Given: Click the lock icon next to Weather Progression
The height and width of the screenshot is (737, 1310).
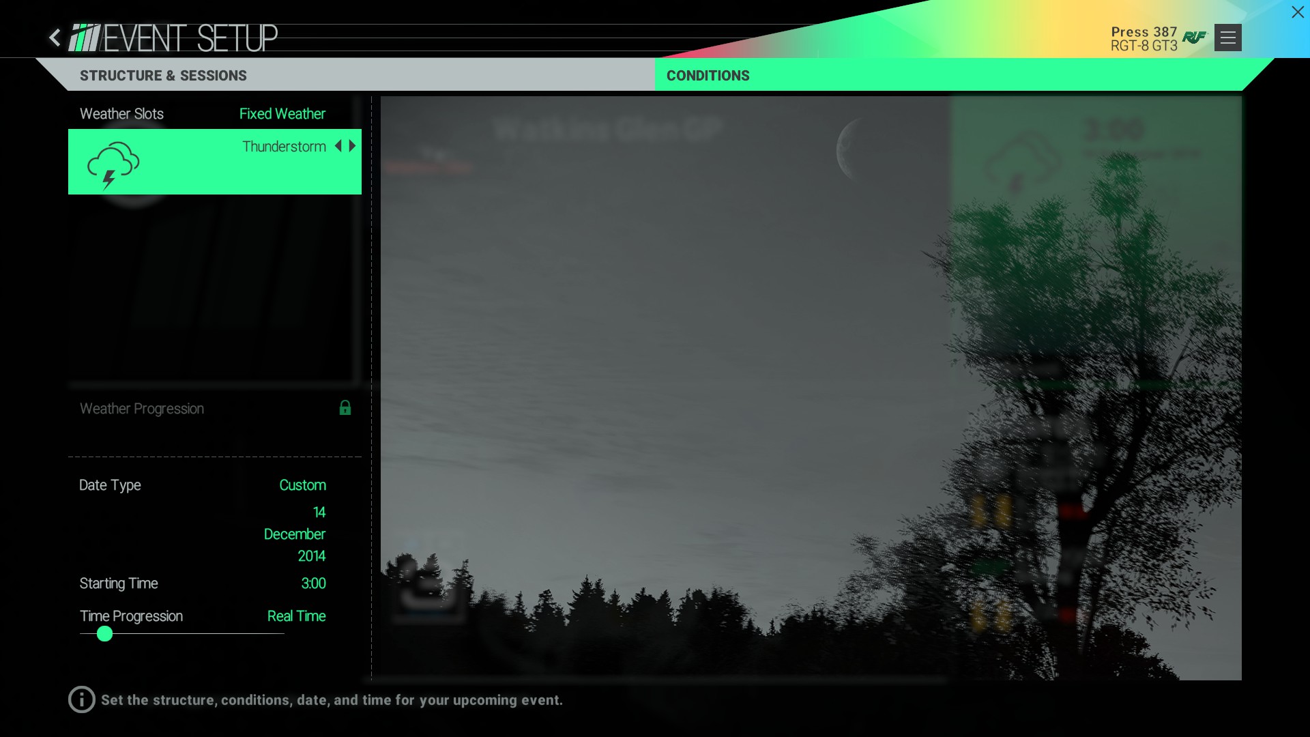Looking at the screenshot, I should pyautogui.click(x=345, y=407).
